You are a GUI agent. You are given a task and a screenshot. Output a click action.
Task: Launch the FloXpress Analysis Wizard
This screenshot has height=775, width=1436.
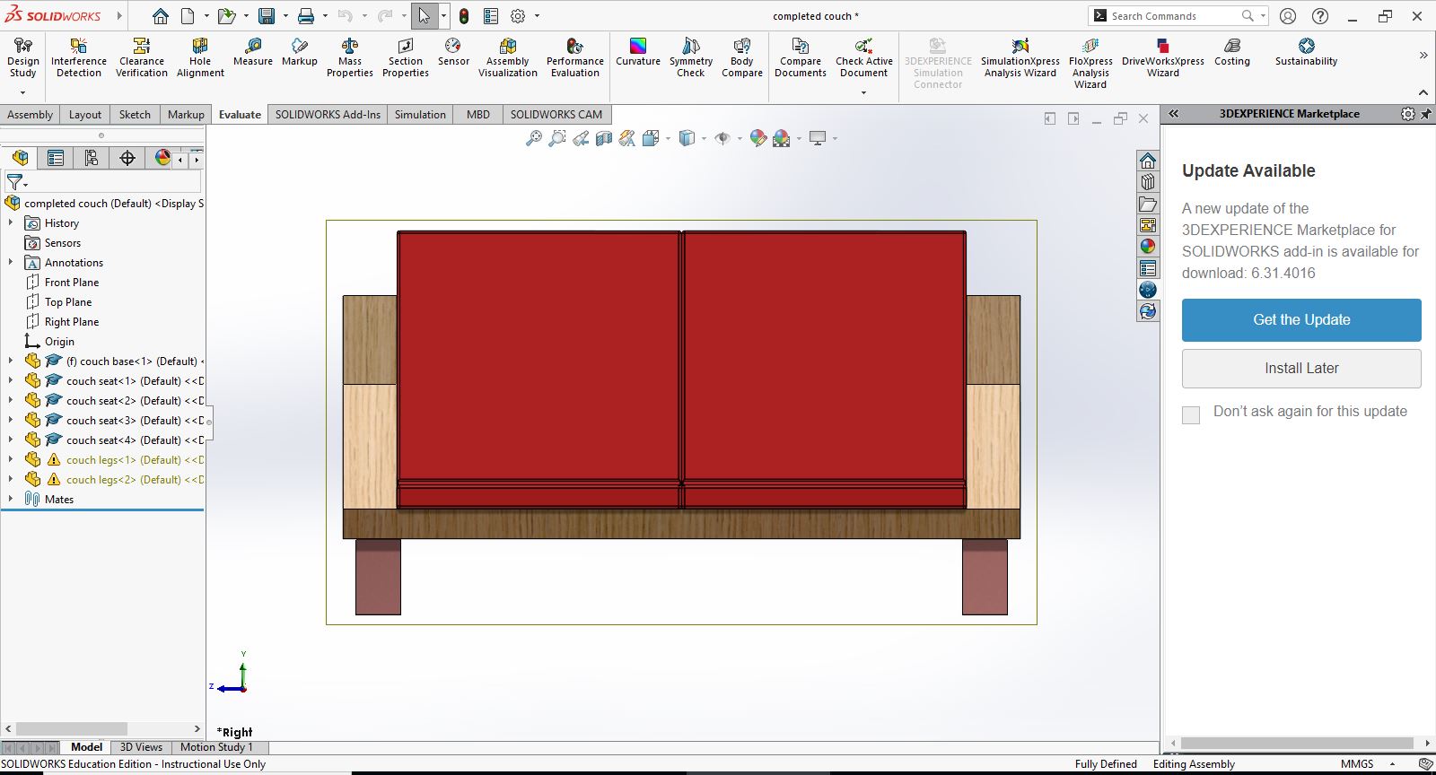[x=1090, y=63]
